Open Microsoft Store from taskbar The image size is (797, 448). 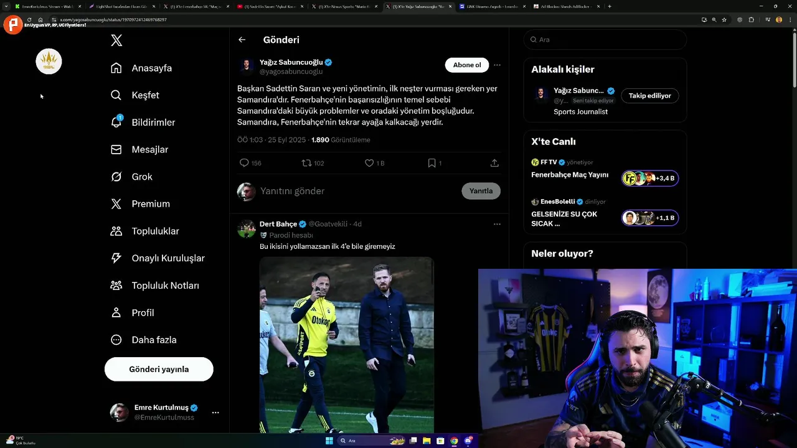click(440, 441)
